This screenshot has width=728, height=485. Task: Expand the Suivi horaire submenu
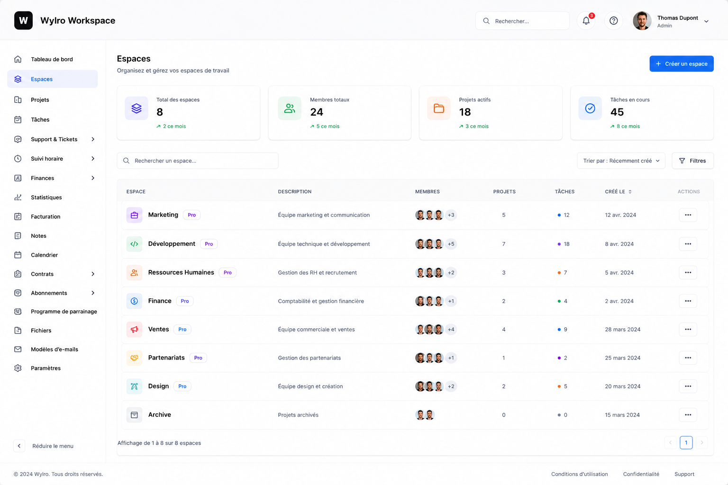pos(93,159)
